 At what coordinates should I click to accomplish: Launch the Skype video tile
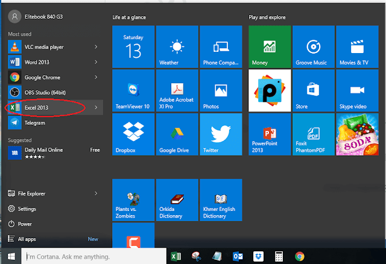(357, 90)
